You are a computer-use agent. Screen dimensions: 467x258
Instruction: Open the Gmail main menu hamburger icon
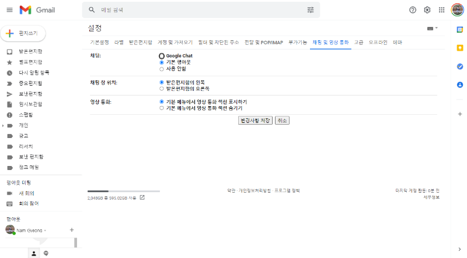(9, 10)
